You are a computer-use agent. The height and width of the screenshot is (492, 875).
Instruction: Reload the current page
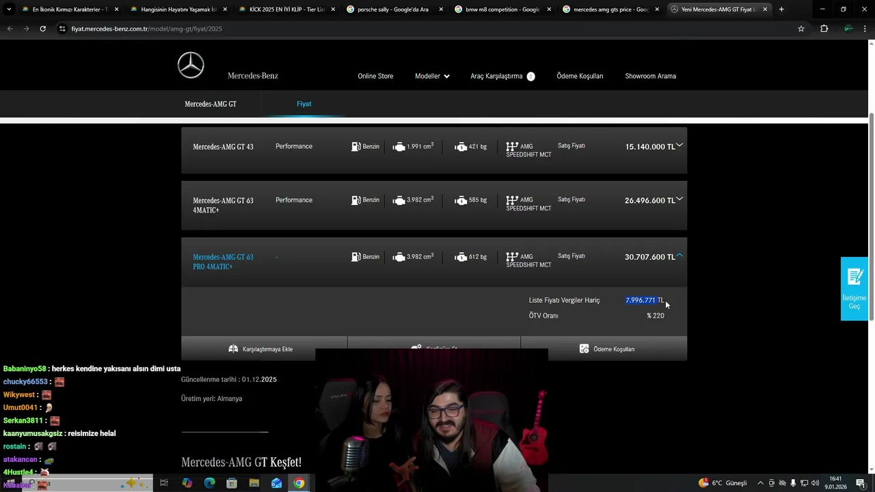coord(42,29)
